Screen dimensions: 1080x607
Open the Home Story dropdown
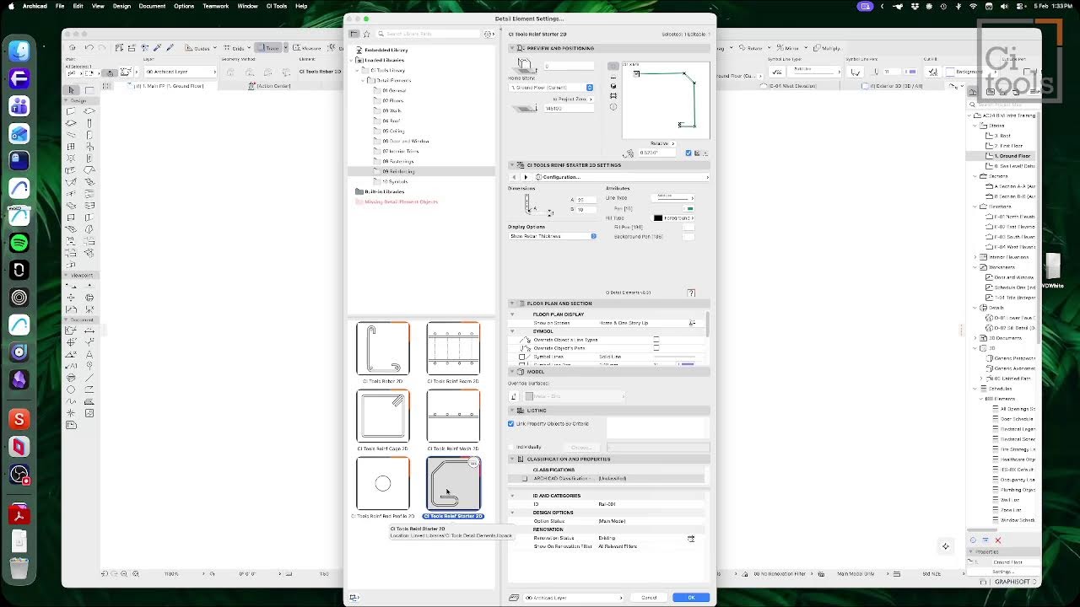click(551, 88)
